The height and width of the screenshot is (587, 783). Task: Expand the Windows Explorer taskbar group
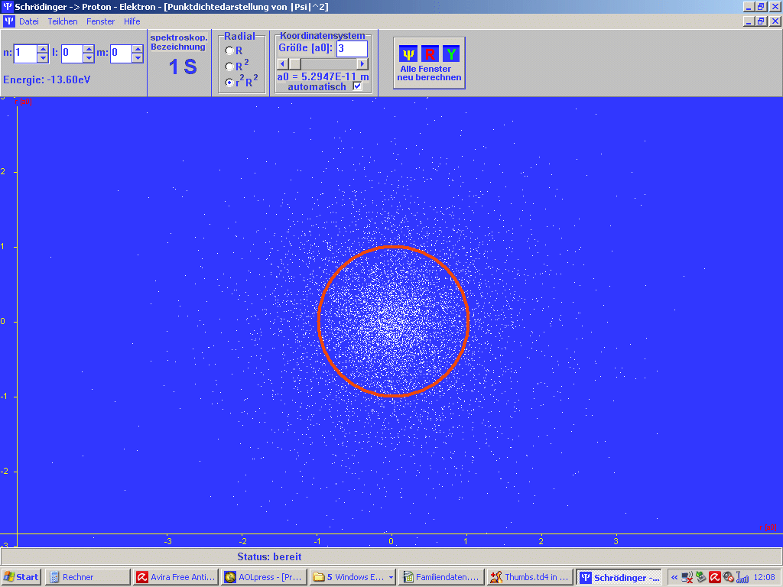pyautogui.click(x=391, y=577)
